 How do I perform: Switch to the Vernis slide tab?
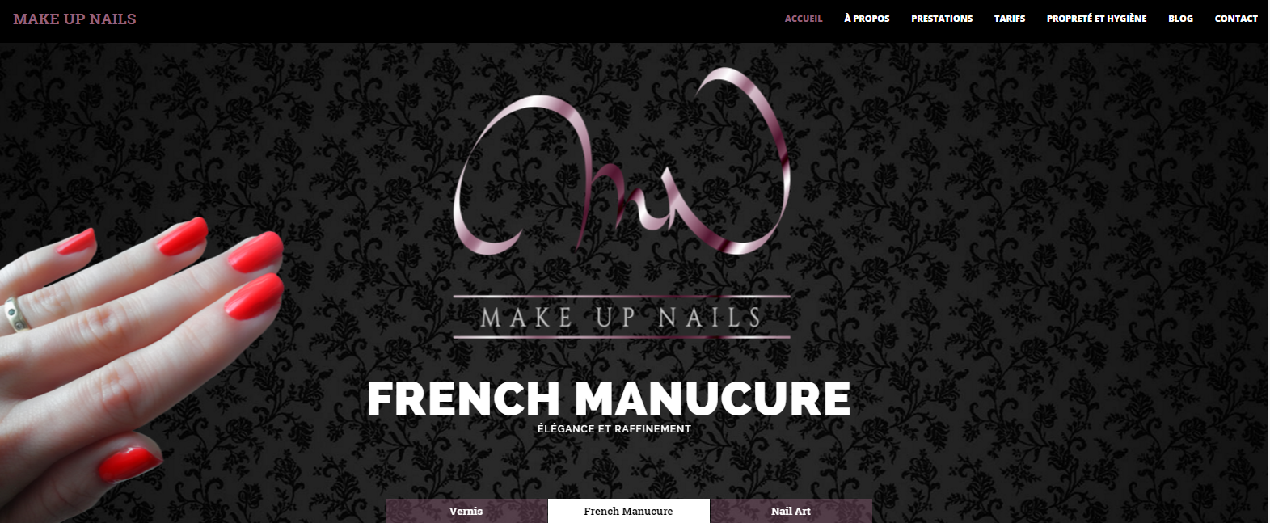point(466,511)
